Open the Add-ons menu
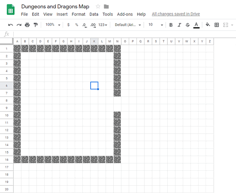 click(x=125, y=14)
